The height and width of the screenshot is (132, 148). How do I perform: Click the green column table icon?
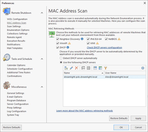(x=100, y=68)
